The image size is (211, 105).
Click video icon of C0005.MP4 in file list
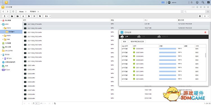[x=25, y=82]
